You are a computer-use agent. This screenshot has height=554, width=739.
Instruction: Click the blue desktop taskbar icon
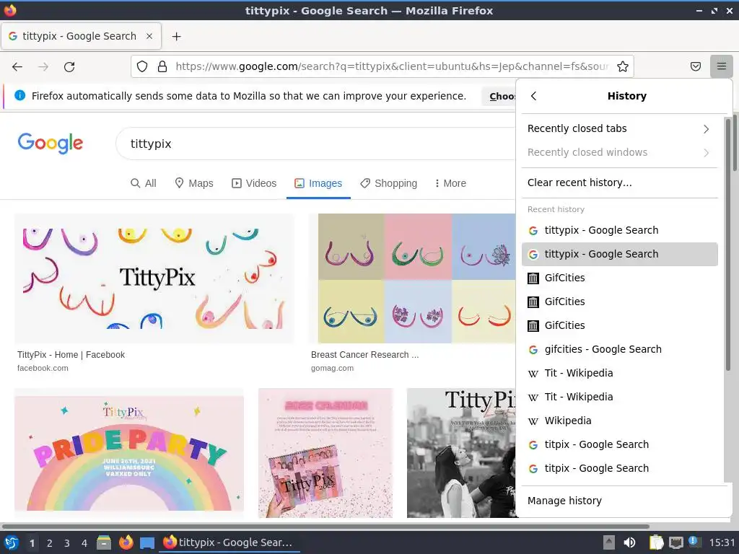pos(147,543)
